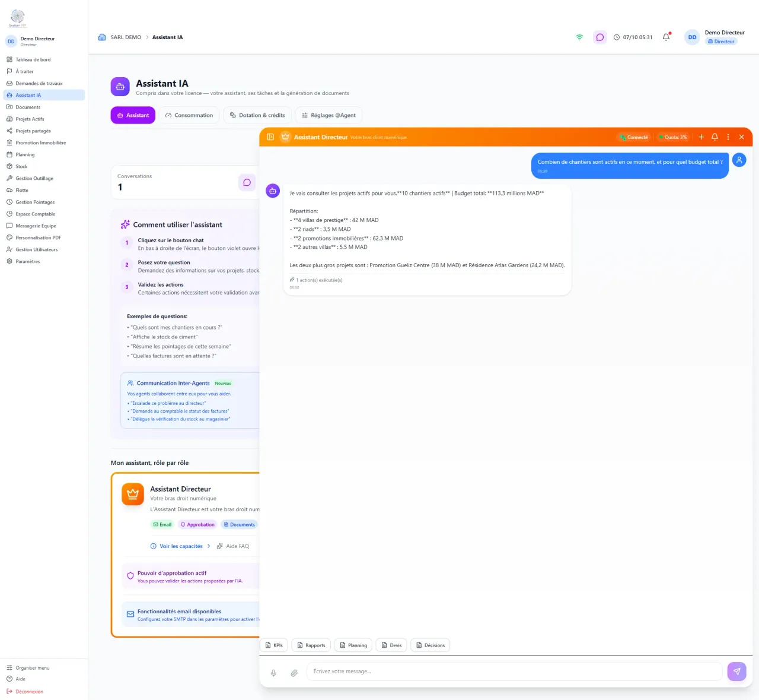This screenshot has height=700, width=759.
Task: Attach a file with the paperclip icon
Action: tap(294, 673)
